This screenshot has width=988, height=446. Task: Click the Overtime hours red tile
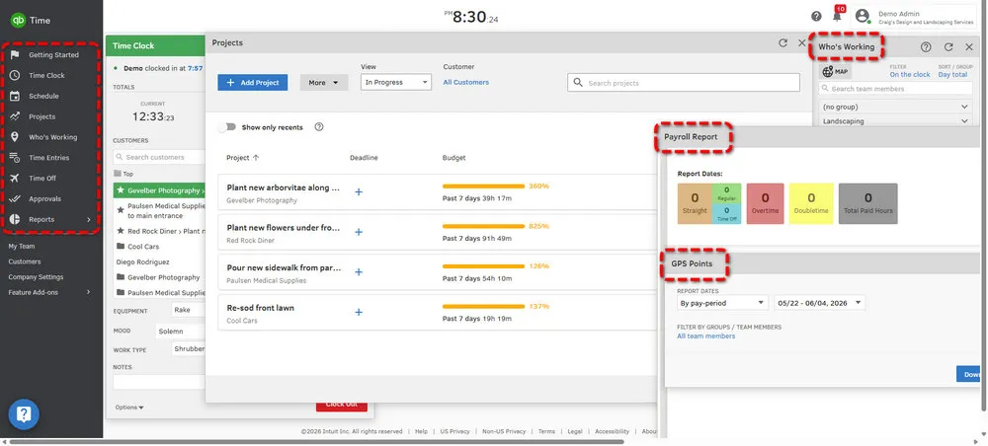tap(765, 204)
